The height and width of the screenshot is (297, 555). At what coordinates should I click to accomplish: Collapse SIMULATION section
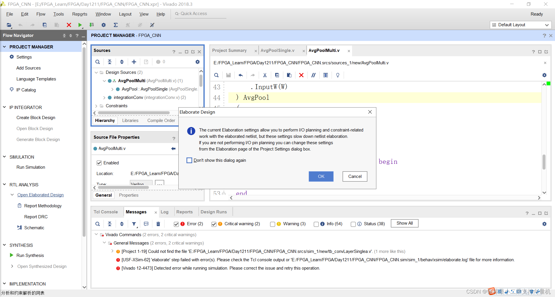tap(4, 157)
